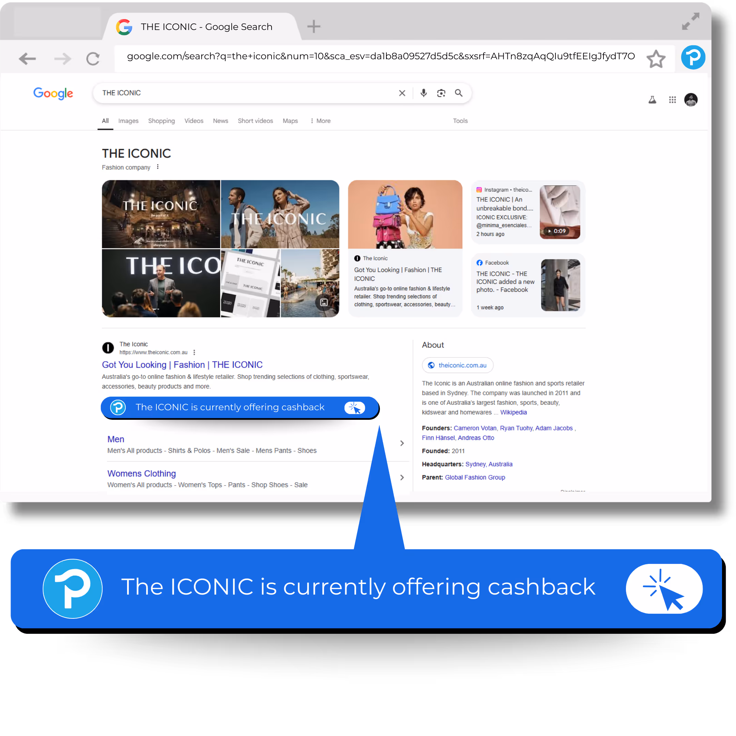Image resolution: width=736 pixels, height=736 pixels.
Task: Switch to the News tab
Action: pyautogui.click(x=220, y=121)
